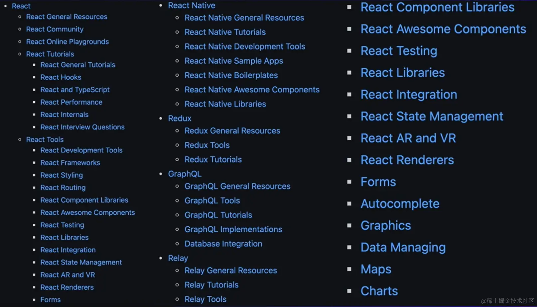Click small React State Management link under React Tools
Viewport: 537px width, 307px height.
[x=81, y=262]
